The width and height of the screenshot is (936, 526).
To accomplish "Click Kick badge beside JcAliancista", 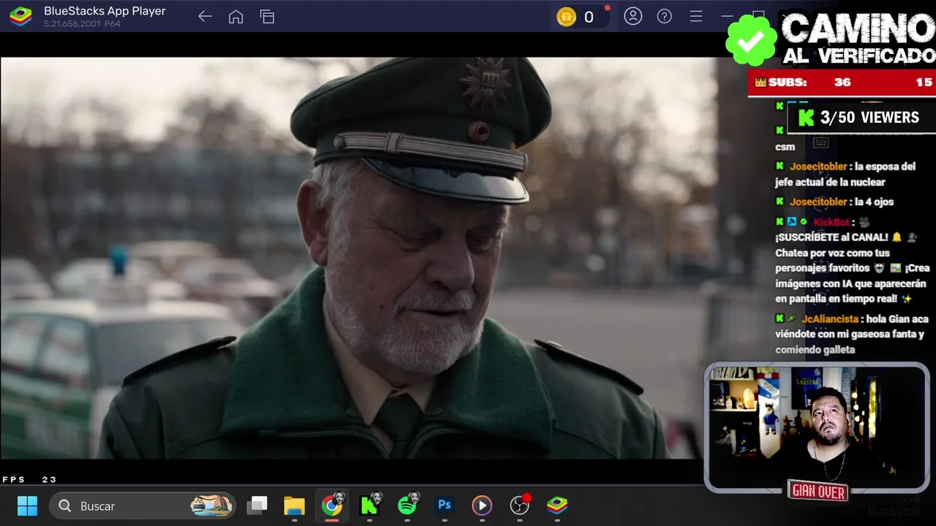I will click(780, 319).
